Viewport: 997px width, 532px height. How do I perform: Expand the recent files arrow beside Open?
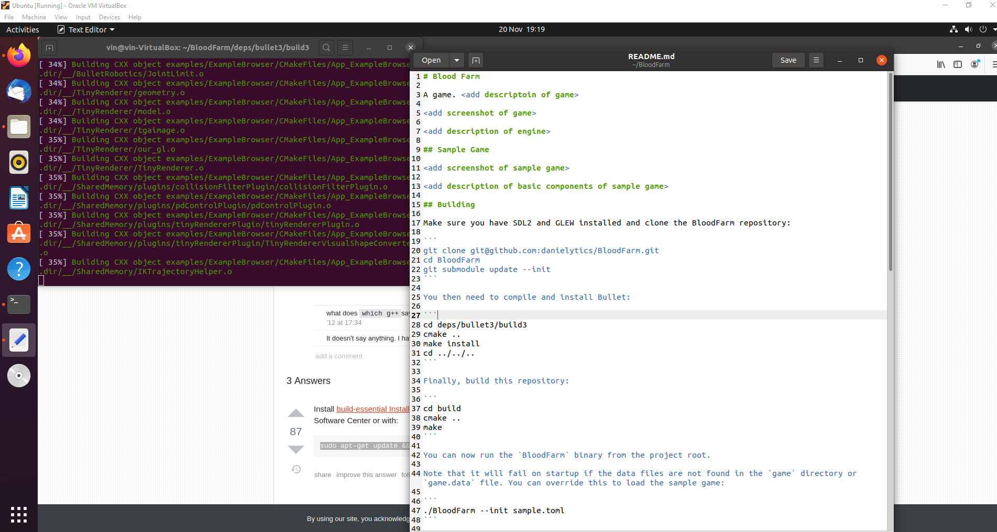coord(457,60)
